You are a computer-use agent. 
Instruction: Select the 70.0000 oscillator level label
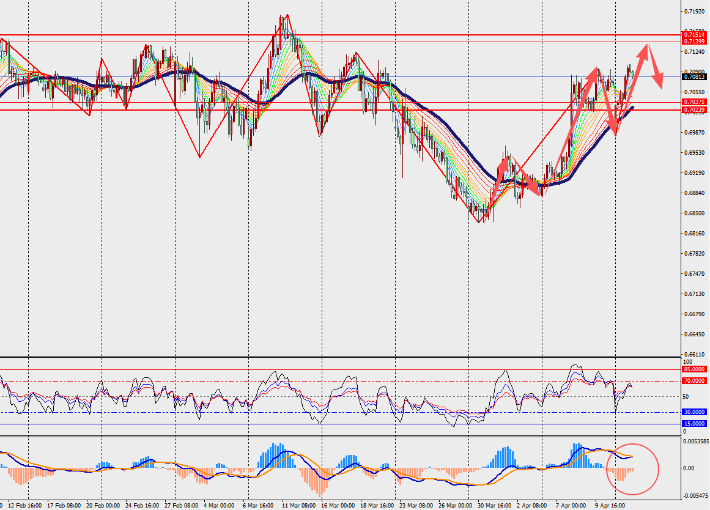tap(694, 381)
